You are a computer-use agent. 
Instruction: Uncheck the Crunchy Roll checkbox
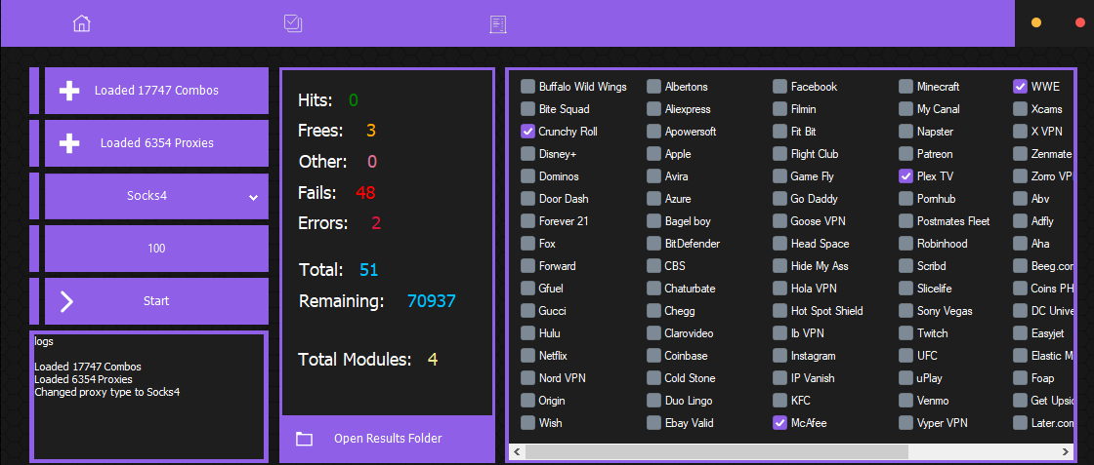pyautogui.click(x=527, y=132)
